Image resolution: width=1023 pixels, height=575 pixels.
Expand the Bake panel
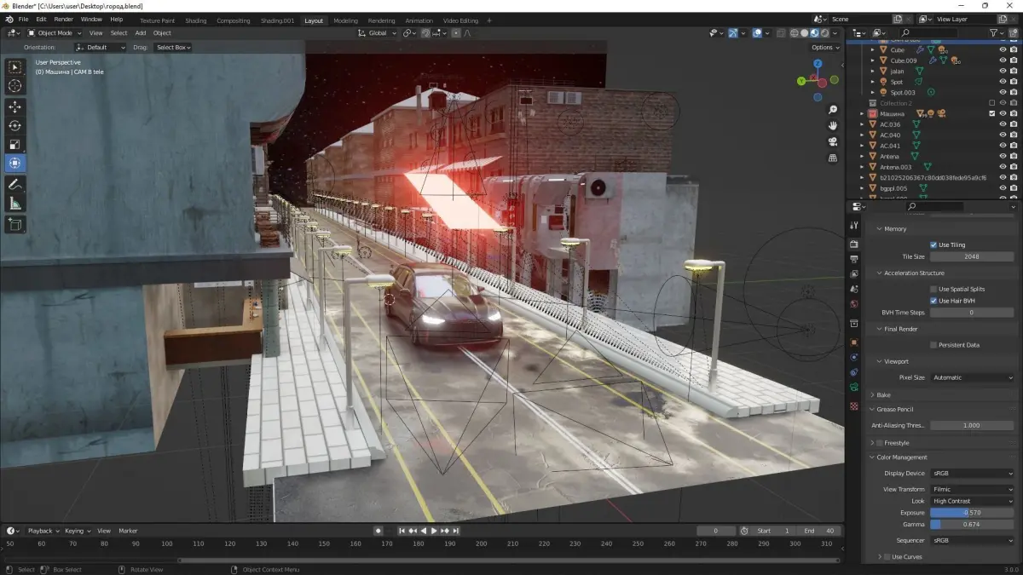coord(883,395)
